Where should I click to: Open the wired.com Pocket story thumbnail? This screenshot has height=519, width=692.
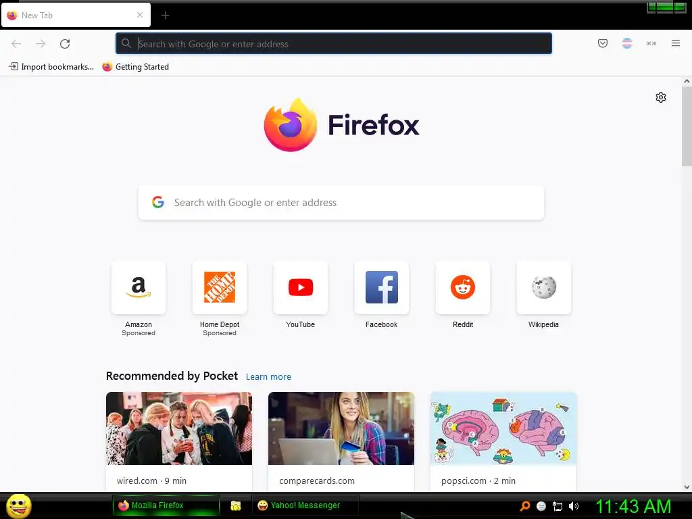coord(179,428)
